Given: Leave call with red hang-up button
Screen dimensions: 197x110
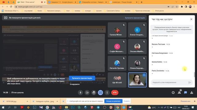Looking at the screenshot, I should tap(115, 93).
